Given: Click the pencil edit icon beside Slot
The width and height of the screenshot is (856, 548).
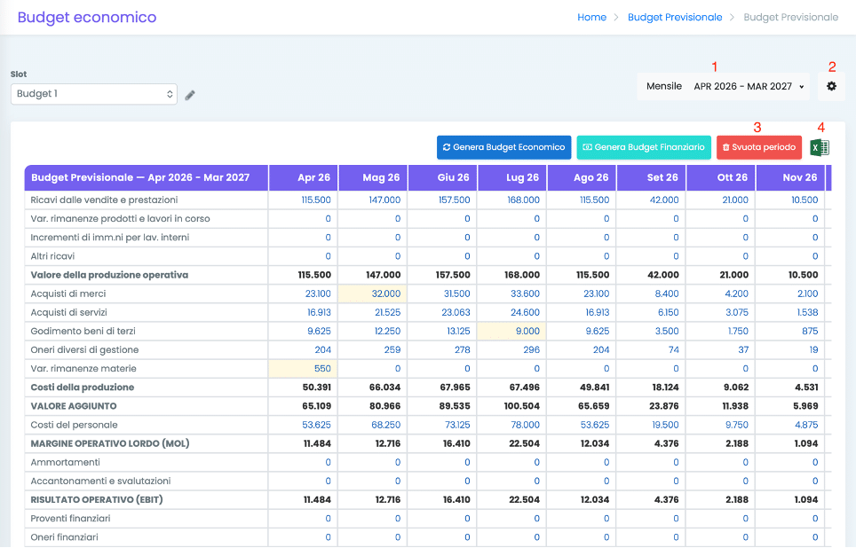Looking at the screenshot, I should 190,95.
